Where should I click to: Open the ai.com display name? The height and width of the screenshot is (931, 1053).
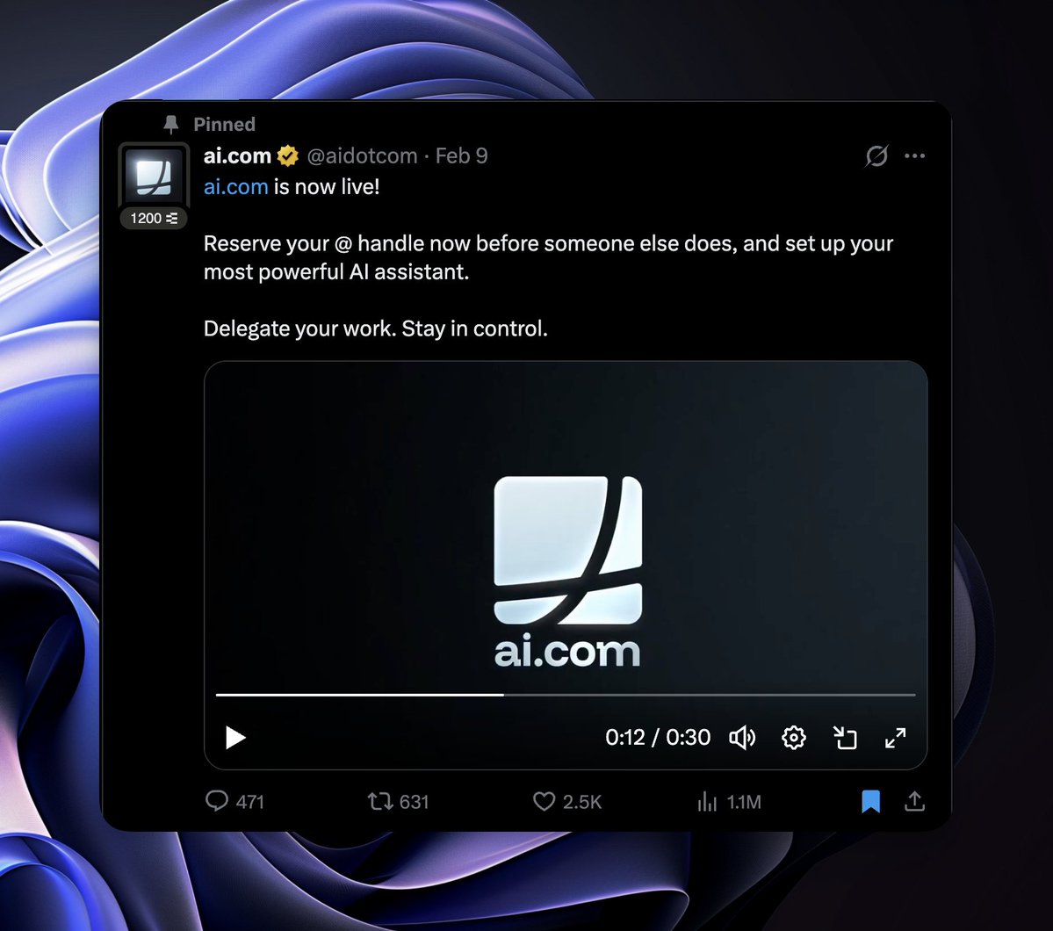(x=237, y=155)
